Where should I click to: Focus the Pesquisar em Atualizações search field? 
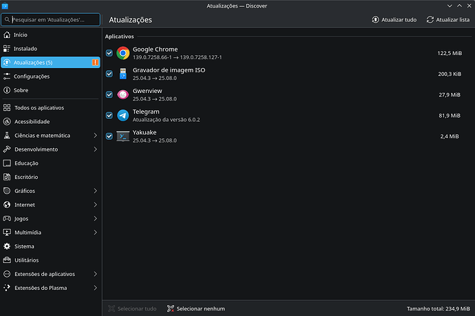click(54, 20)
